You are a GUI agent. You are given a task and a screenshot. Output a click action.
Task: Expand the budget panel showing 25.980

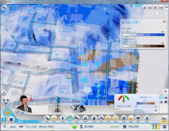87,127
